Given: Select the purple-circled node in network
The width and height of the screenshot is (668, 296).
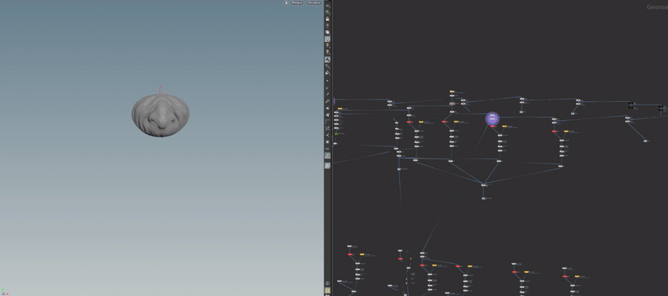Looking at the screenshot, I should (x=492, y=119).
